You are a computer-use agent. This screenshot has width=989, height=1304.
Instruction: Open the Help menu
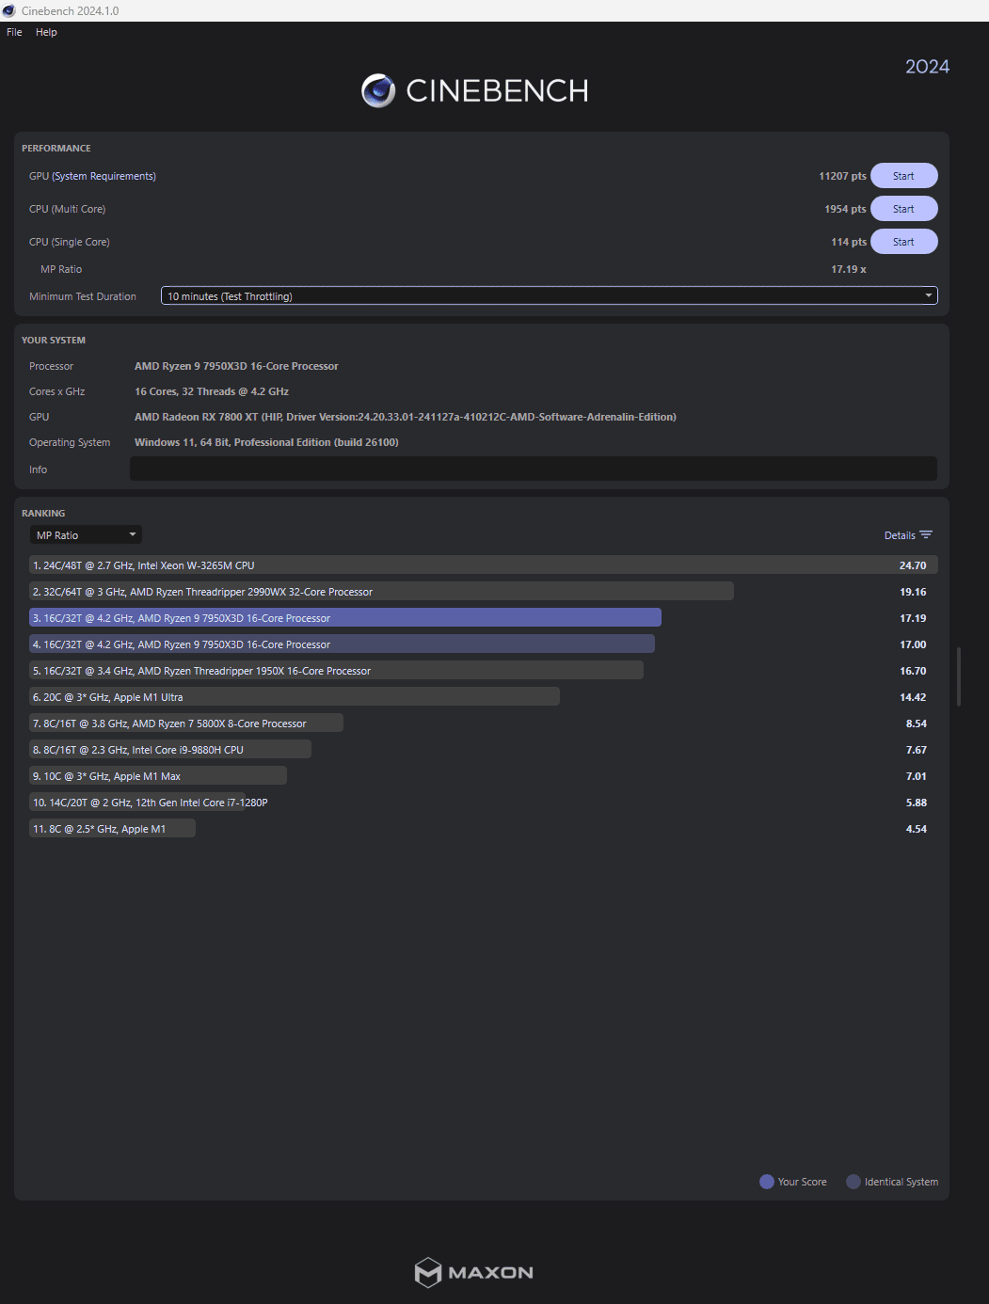(46, 32)
